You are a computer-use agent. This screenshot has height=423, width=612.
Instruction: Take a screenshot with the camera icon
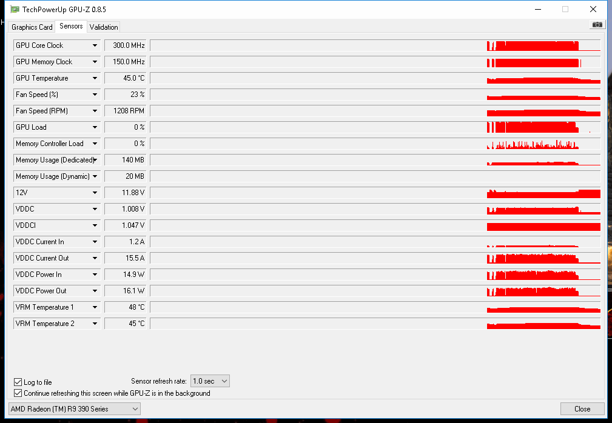click(x=597, y=25)
